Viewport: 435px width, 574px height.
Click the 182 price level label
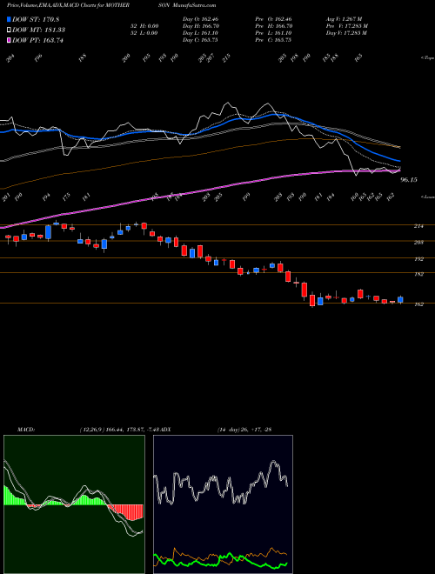pos(418,274)
